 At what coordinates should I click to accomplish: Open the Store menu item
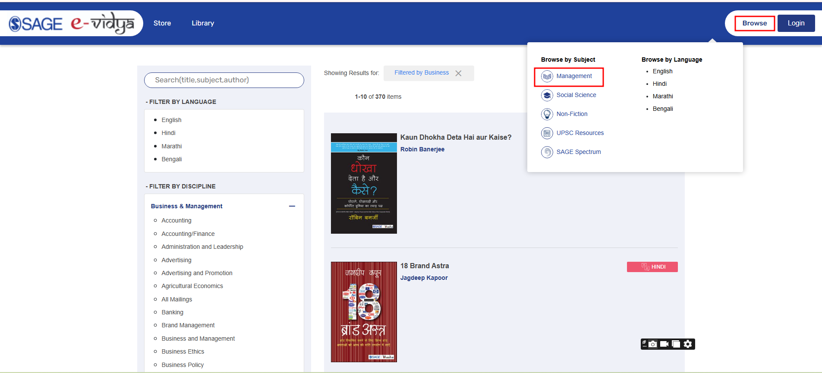[x=162, y=23]
